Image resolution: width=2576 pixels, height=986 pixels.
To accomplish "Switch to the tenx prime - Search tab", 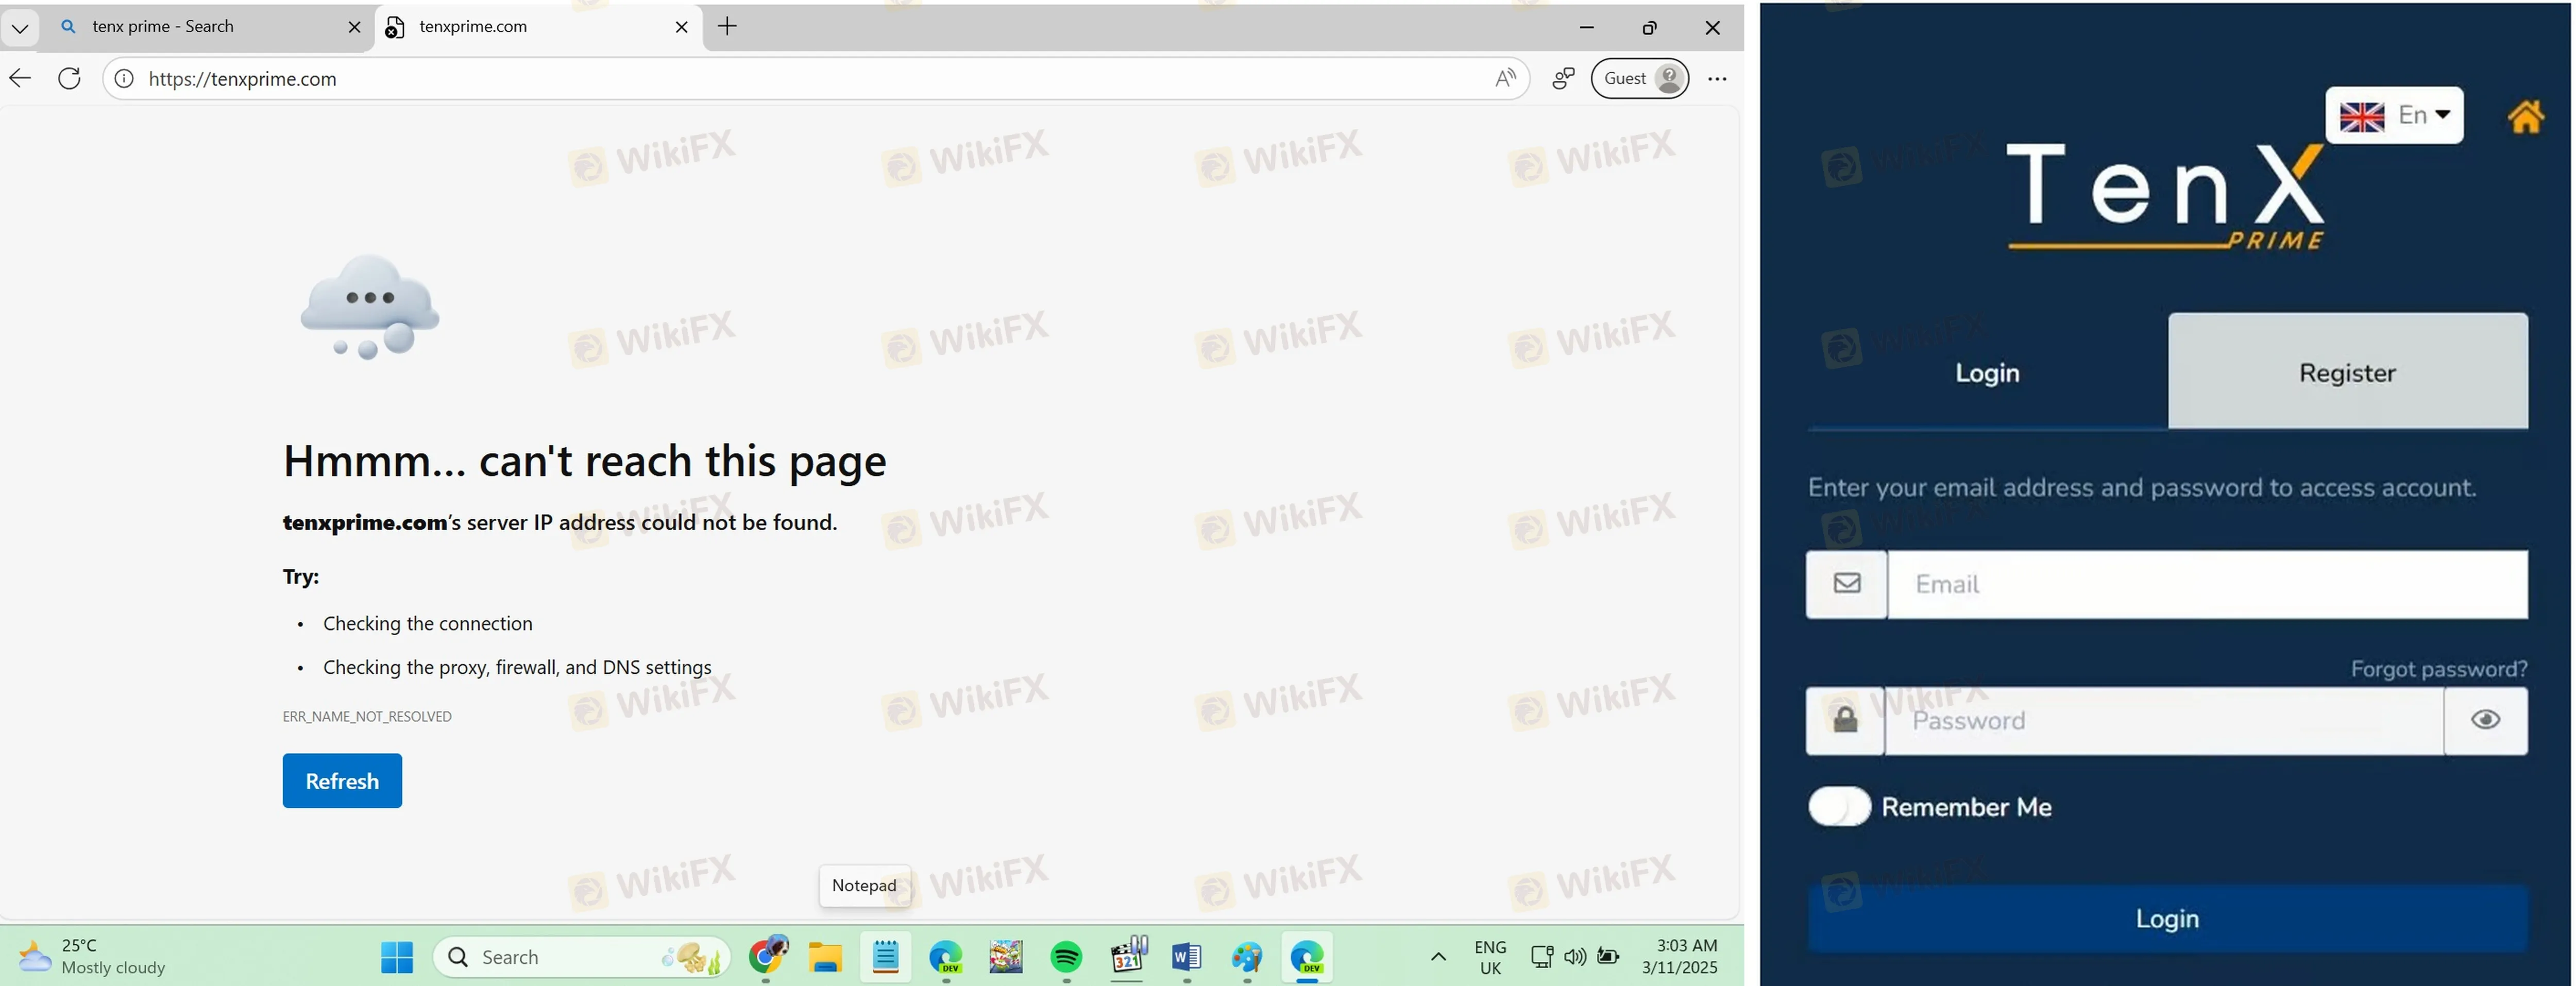I will (x=200, y=27).
